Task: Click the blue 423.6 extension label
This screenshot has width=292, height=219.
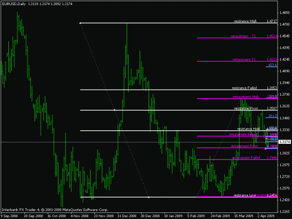Action: point(273,65)
